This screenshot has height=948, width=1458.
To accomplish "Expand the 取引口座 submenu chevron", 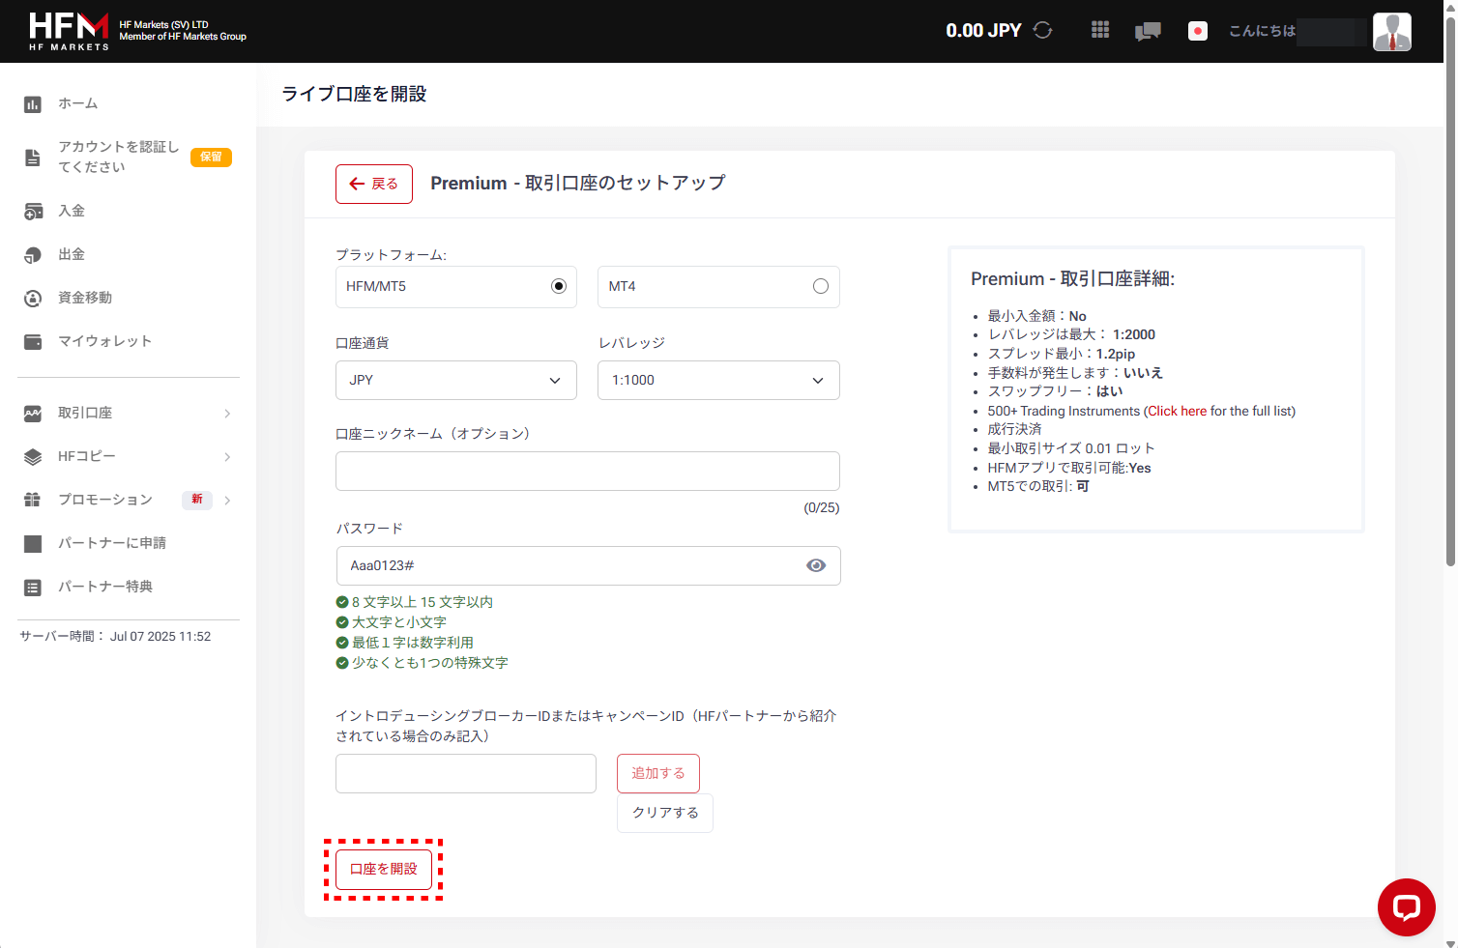I will [x=227, y=414].
